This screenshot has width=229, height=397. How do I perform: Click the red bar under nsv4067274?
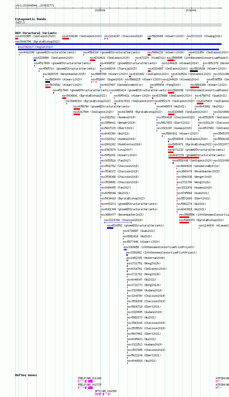[184, 158]
